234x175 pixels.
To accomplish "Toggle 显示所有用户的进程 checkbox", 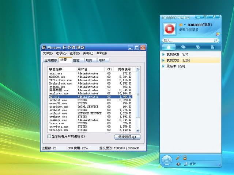I will pos(49,136).
